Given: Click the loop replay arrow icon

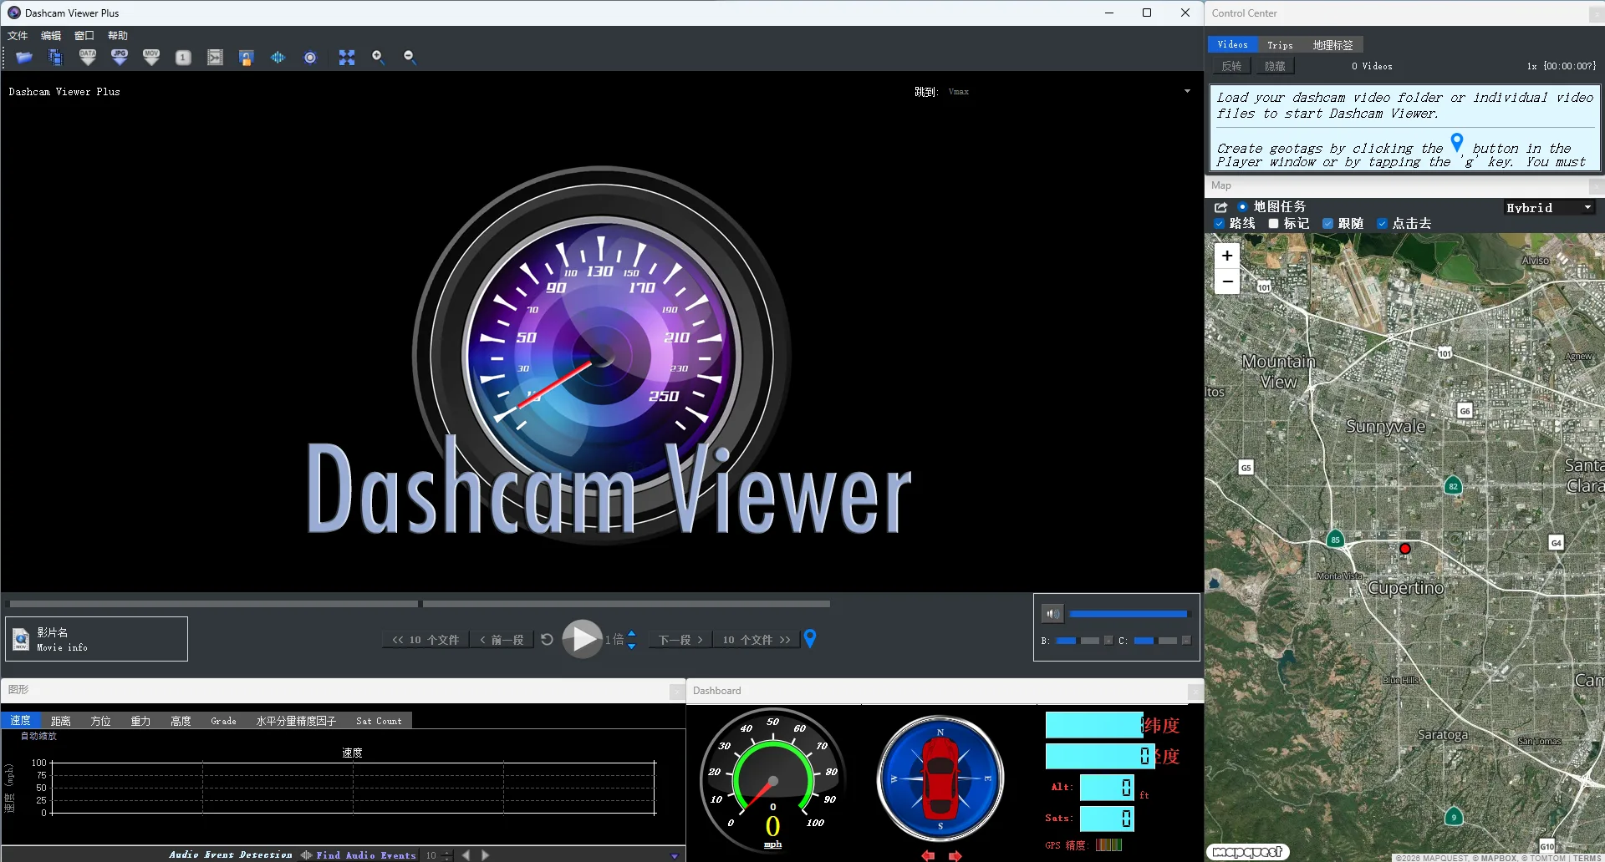Looking at the screenshot, I should click(x=547, y=640).
